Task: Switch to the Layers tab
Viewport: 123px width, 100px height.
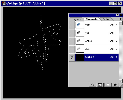Action: click(x=77, y=19)
